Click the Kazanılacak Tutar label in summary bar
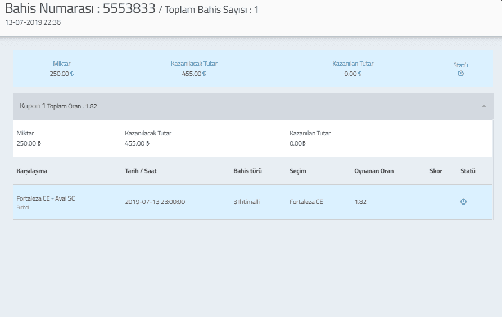Viewport: 502px width, 317px height. click(194, 64)
